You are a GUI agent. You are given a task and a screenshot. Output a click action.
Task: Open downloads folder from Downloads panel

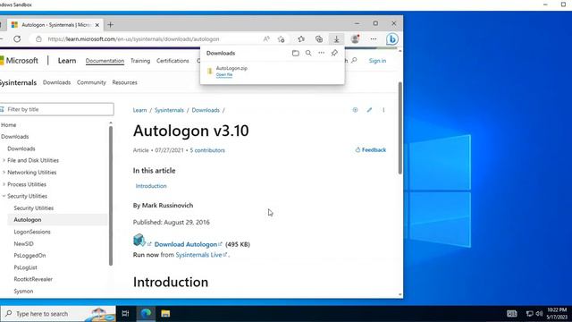click(296, 53)
